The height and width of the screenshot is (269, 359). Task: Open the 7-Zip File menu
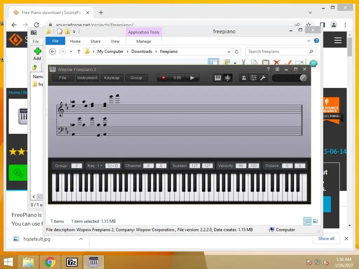[36, 42]
